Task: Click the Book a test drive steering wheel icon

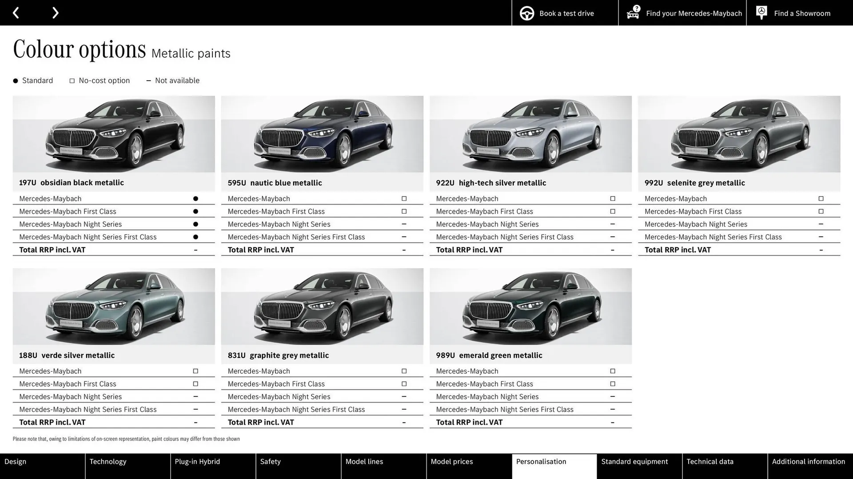Action: pyautogui.click(x=526, y=13)
